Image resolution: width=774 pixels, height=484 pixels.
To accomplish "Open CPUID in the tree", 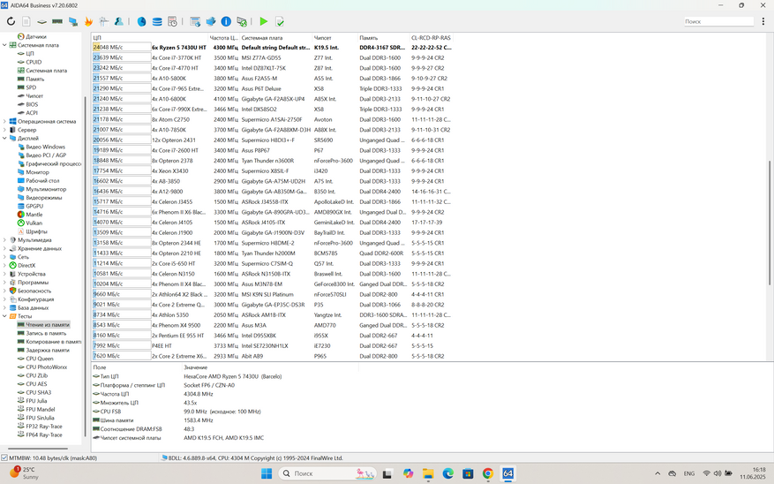I will point(34,62).
